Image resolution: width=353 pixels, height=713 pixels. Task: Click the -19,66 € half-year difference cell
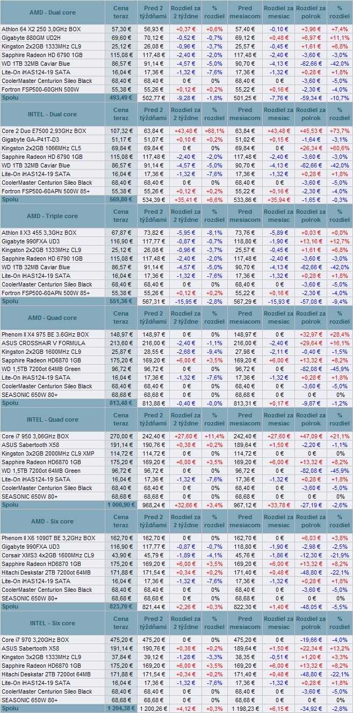[311, 640]
